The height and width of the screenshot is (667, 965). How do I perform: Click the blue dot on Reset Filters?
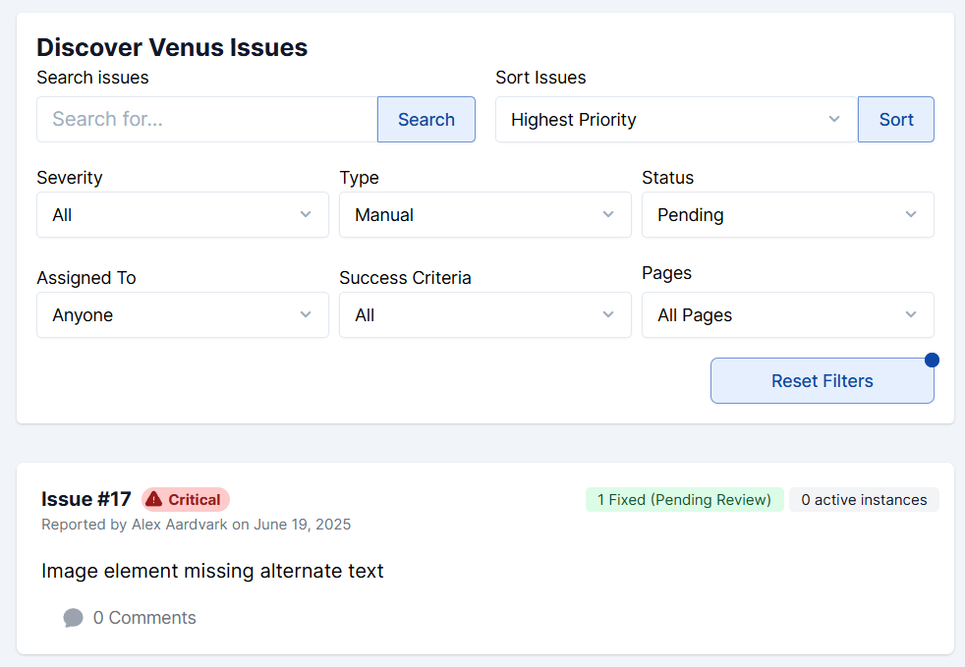point(932,361)
